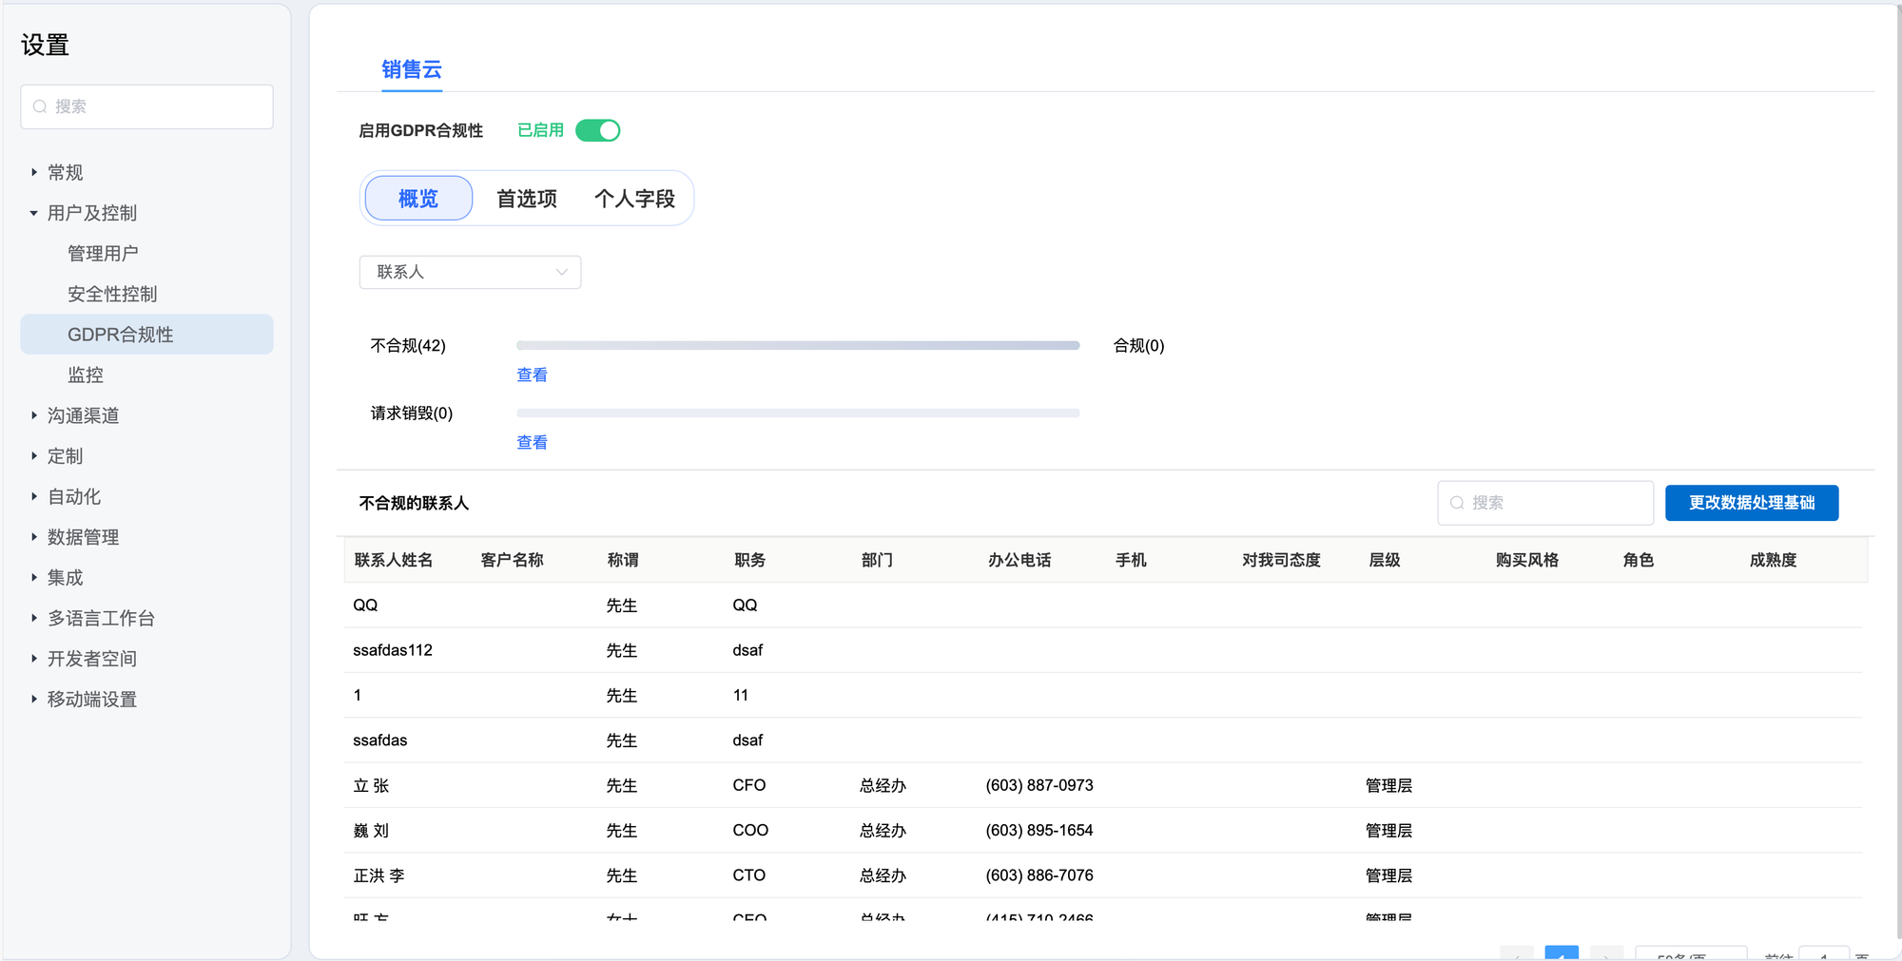The image size is (1902, 961).
Task: Switch to the 个人字段 tab
Action: pyautogui.click(x=634, y=199)
